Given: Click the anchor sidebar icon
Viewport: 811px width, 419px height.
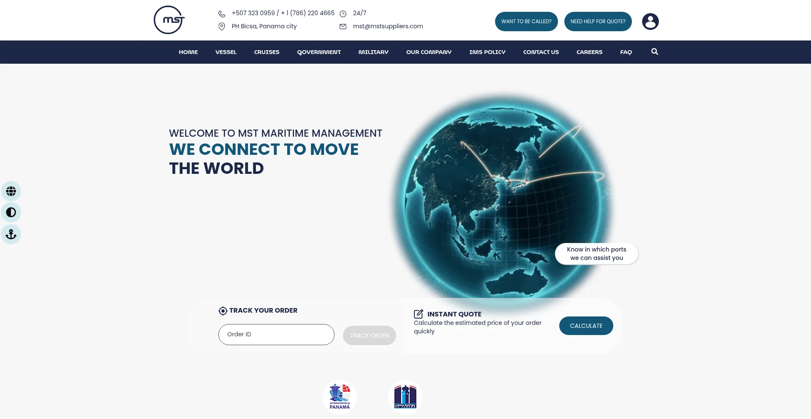Looking at the screenshot, I should point(11,234).
